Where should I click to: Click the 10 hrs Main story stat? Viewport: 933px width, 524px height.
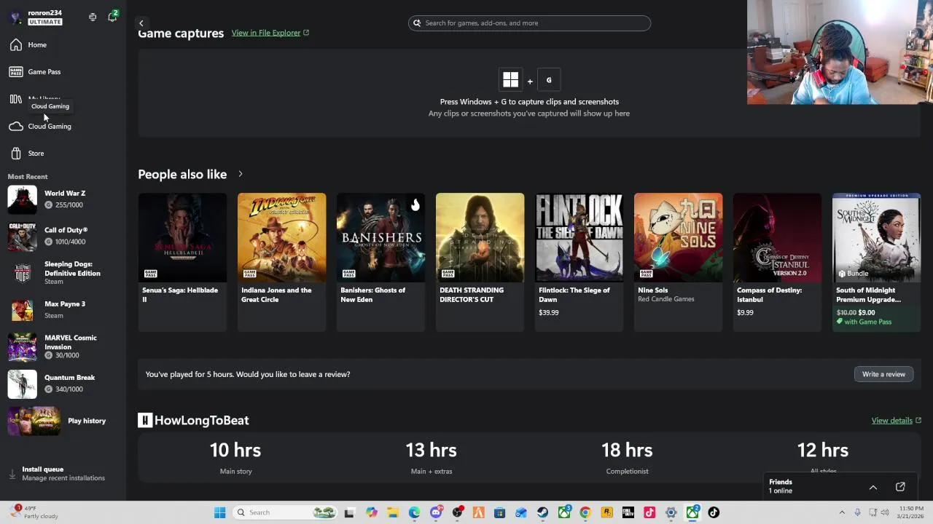pos(235,457)
